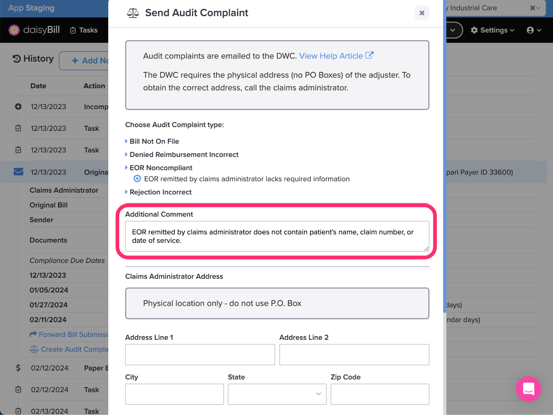Open the pink chat support bubble
The height and width of the screenshot is (415, 553).
pyautogui.click(x=528, y=389)
